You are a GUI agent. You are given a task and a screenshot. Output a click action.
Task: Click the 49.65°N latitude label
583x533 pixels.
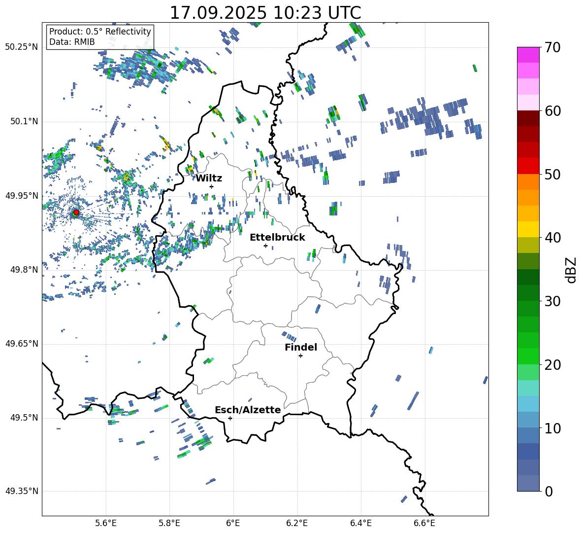click(x=22, y=344)
